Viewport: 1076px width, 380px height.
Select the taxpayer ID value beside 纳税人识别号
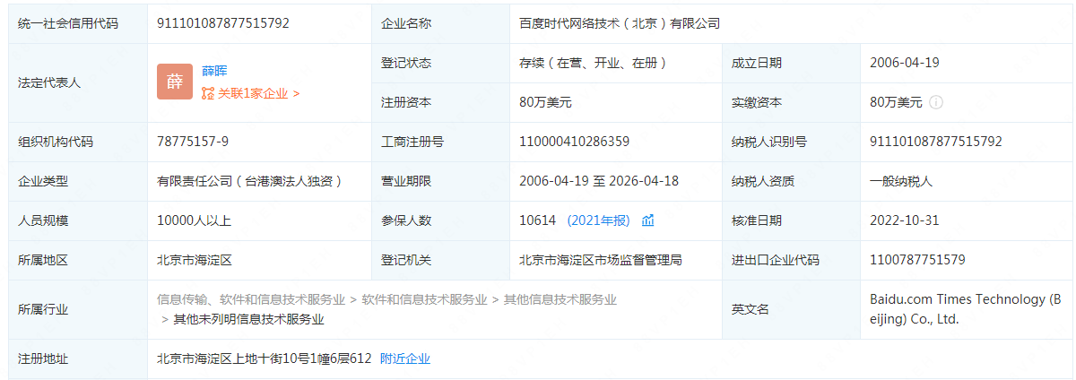(936, 142)
